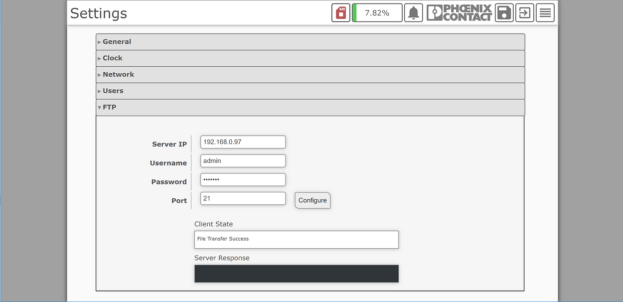
Task: Expand the Network section
Action: pyautogui.click(x=310, y=75)
